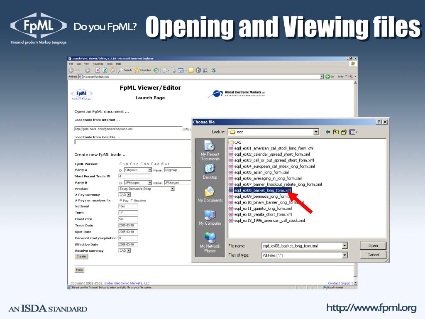Open the View menu
The width and height of the screenshot is (425, 319).
(x=87, y=64)
